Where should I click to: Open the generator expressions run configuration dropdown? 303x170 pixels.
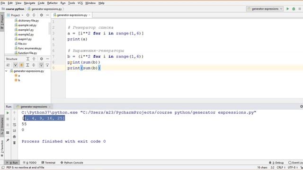click(265, 9)
